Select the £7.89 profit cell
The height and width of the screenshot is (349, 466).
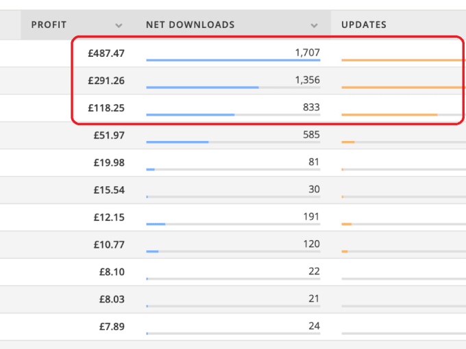click(x=112, y=326)
